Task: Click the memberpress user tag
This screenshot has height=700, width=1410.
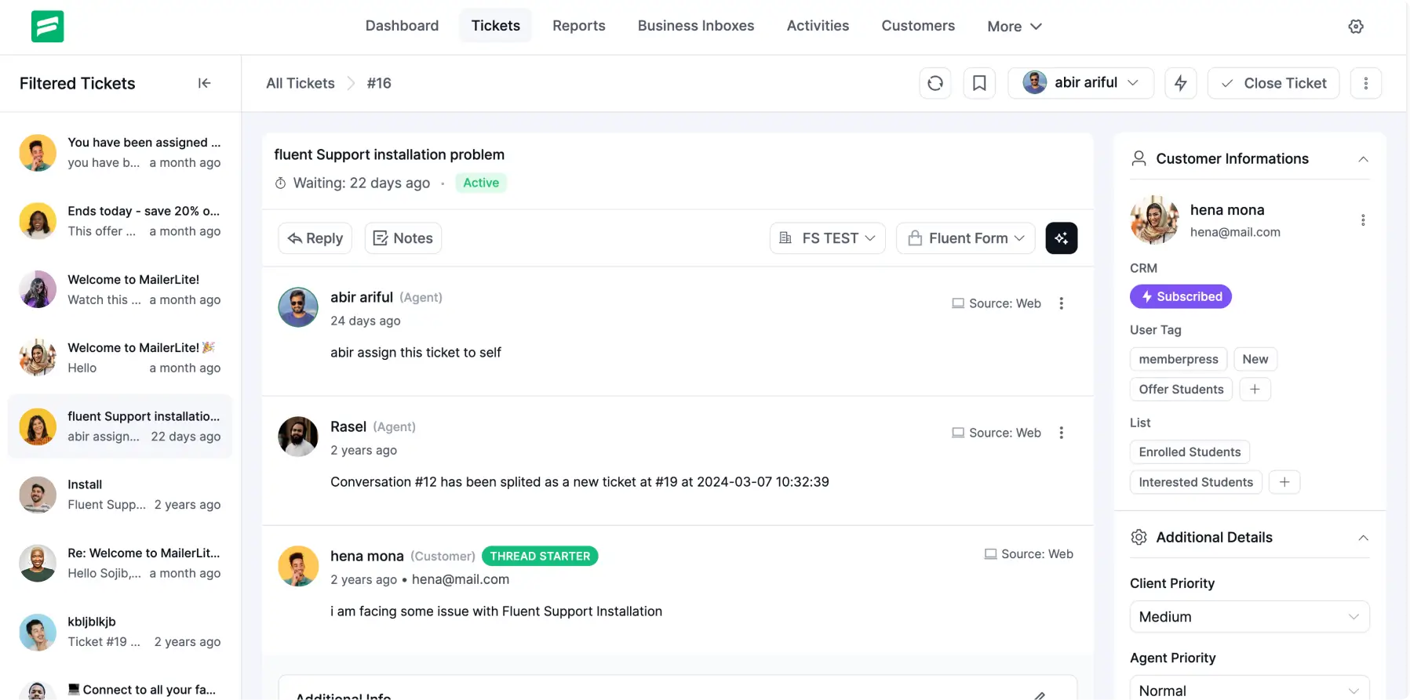Action: [1179, 359]
